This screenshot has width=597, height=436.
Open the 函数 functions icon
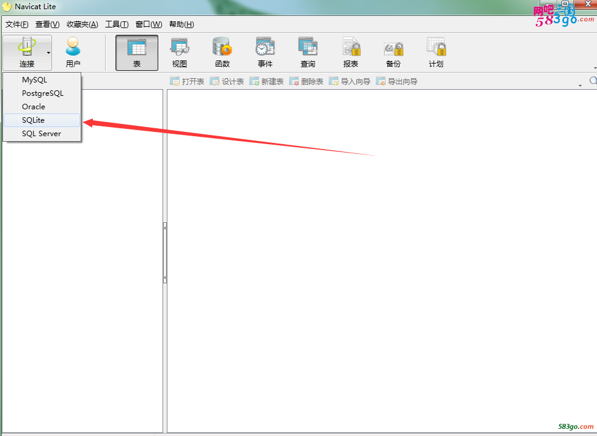click(x=222, y=53)
